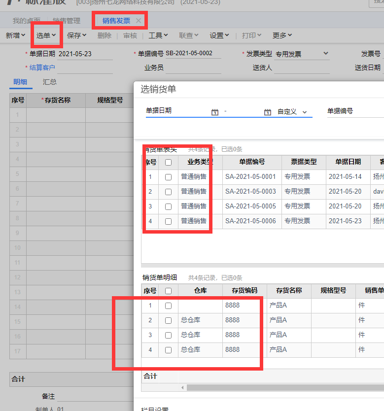The image size is (384, 411).
Task: Check the row for SA-2021-05-0001
Action: pos(168,177)
